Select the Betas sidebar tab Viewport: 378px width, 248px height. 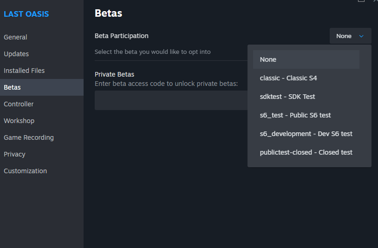click(42, 87)
